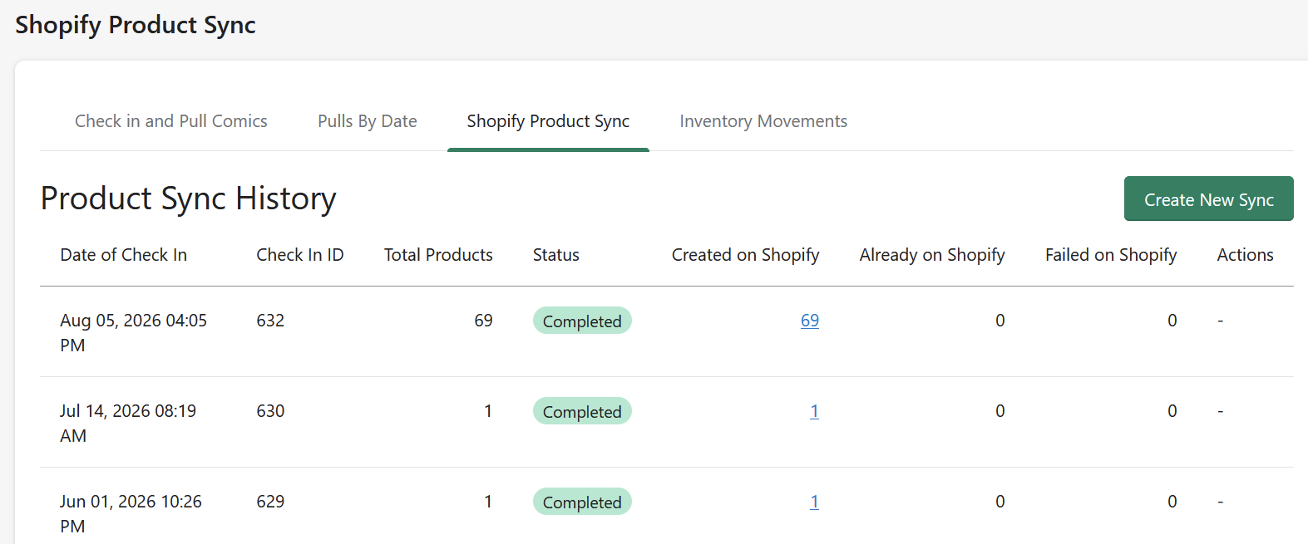This screenshot has height=544, width=1308.
Task: Open the Inventory Movements tab
Action: 763,121
